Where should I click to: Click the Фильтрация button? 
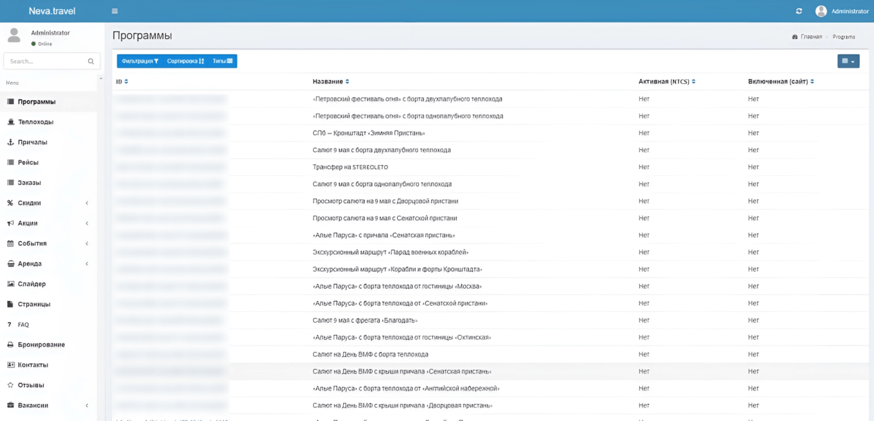[140, 61]
